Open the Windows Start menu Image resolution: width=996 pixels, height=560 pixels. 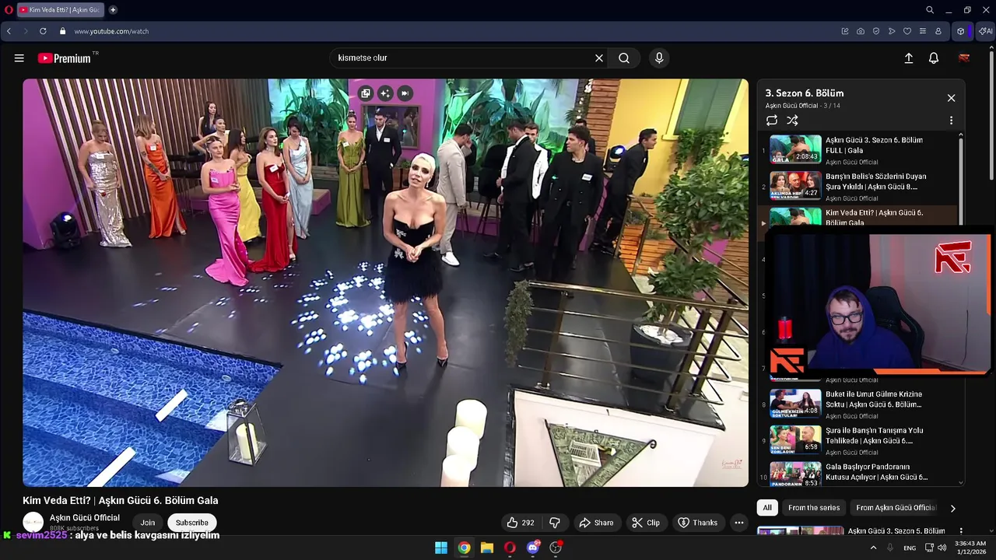pyautogui.click(x=441, y=548)
